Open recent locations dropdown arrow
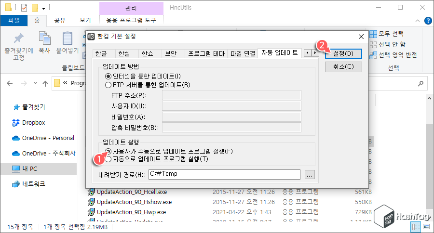 (35, 83)
